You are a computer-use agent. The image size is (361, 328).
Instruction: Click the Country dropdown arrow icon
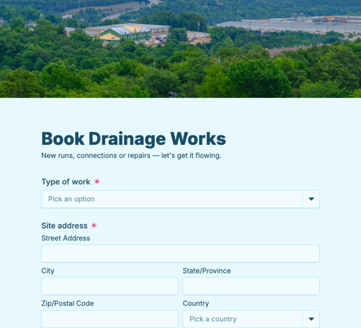(x=311, y=319)
